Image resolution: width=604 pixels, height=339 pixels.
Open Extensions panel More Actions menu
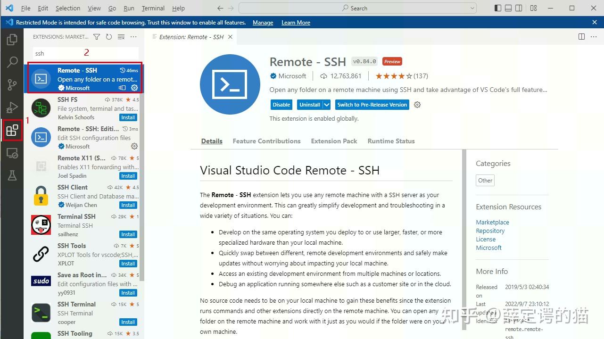point(133,37)
